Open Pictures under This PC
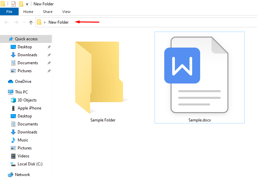Viewport: 257px width, 180px height. 25,148
